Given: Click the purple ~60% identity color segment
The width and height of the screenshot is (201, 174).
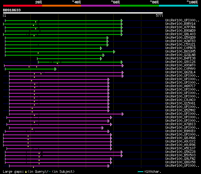Looking at the screenshot, I should 100,6.
